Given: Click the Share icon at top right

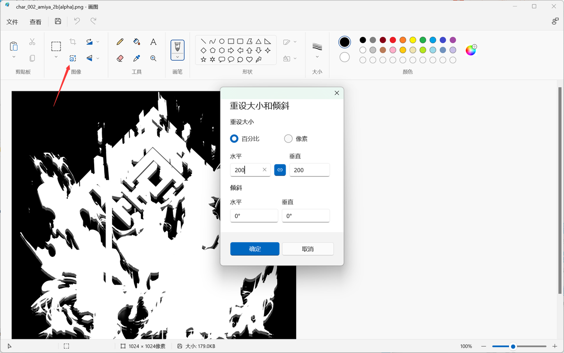Looking at the screenshot, I should pos(555,21).
